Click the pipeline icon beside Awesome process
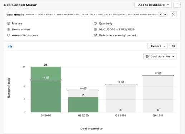 click(x=8, y=35)
